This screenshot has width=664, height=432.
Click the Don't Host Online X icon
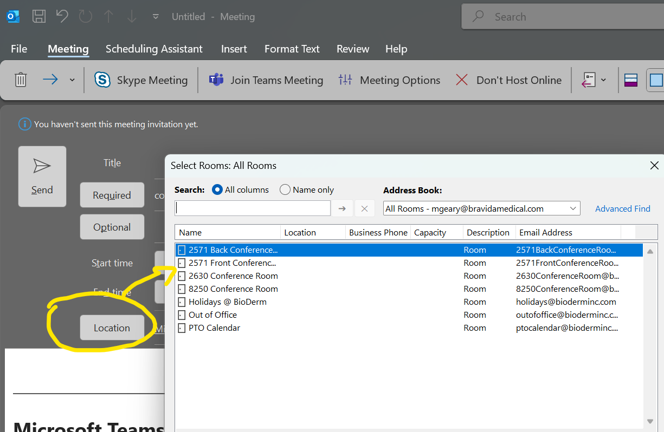pyautogui.click(x=461, y=80)
